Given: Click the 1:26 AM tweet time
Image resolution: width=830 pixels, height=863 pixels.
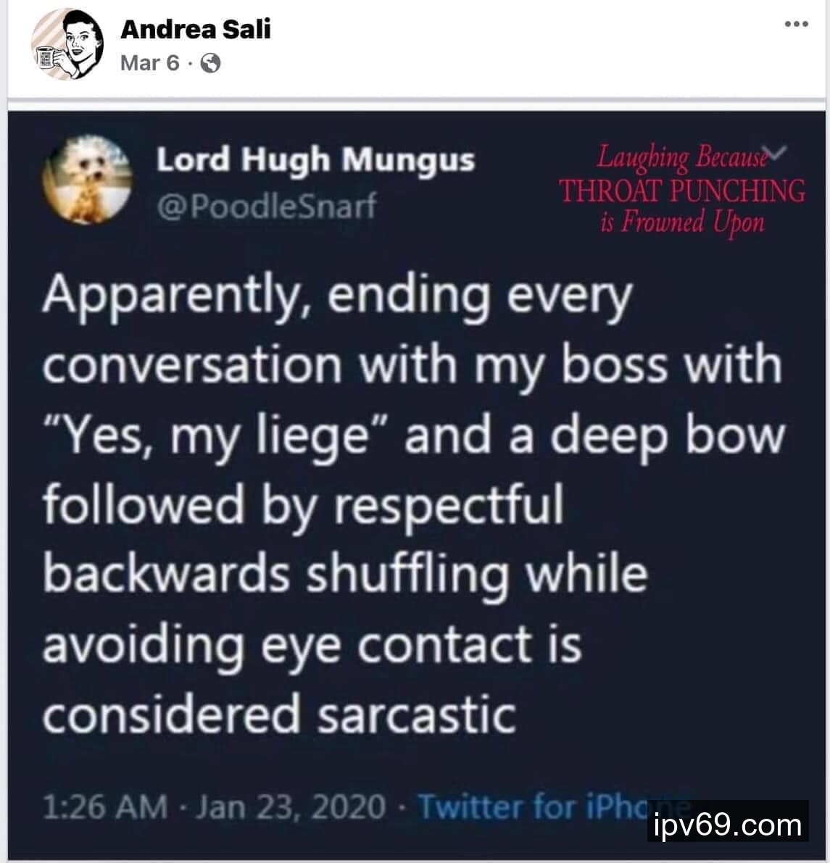Looking at the screenshot, I should pyautogui.click(x=104, y=807).
